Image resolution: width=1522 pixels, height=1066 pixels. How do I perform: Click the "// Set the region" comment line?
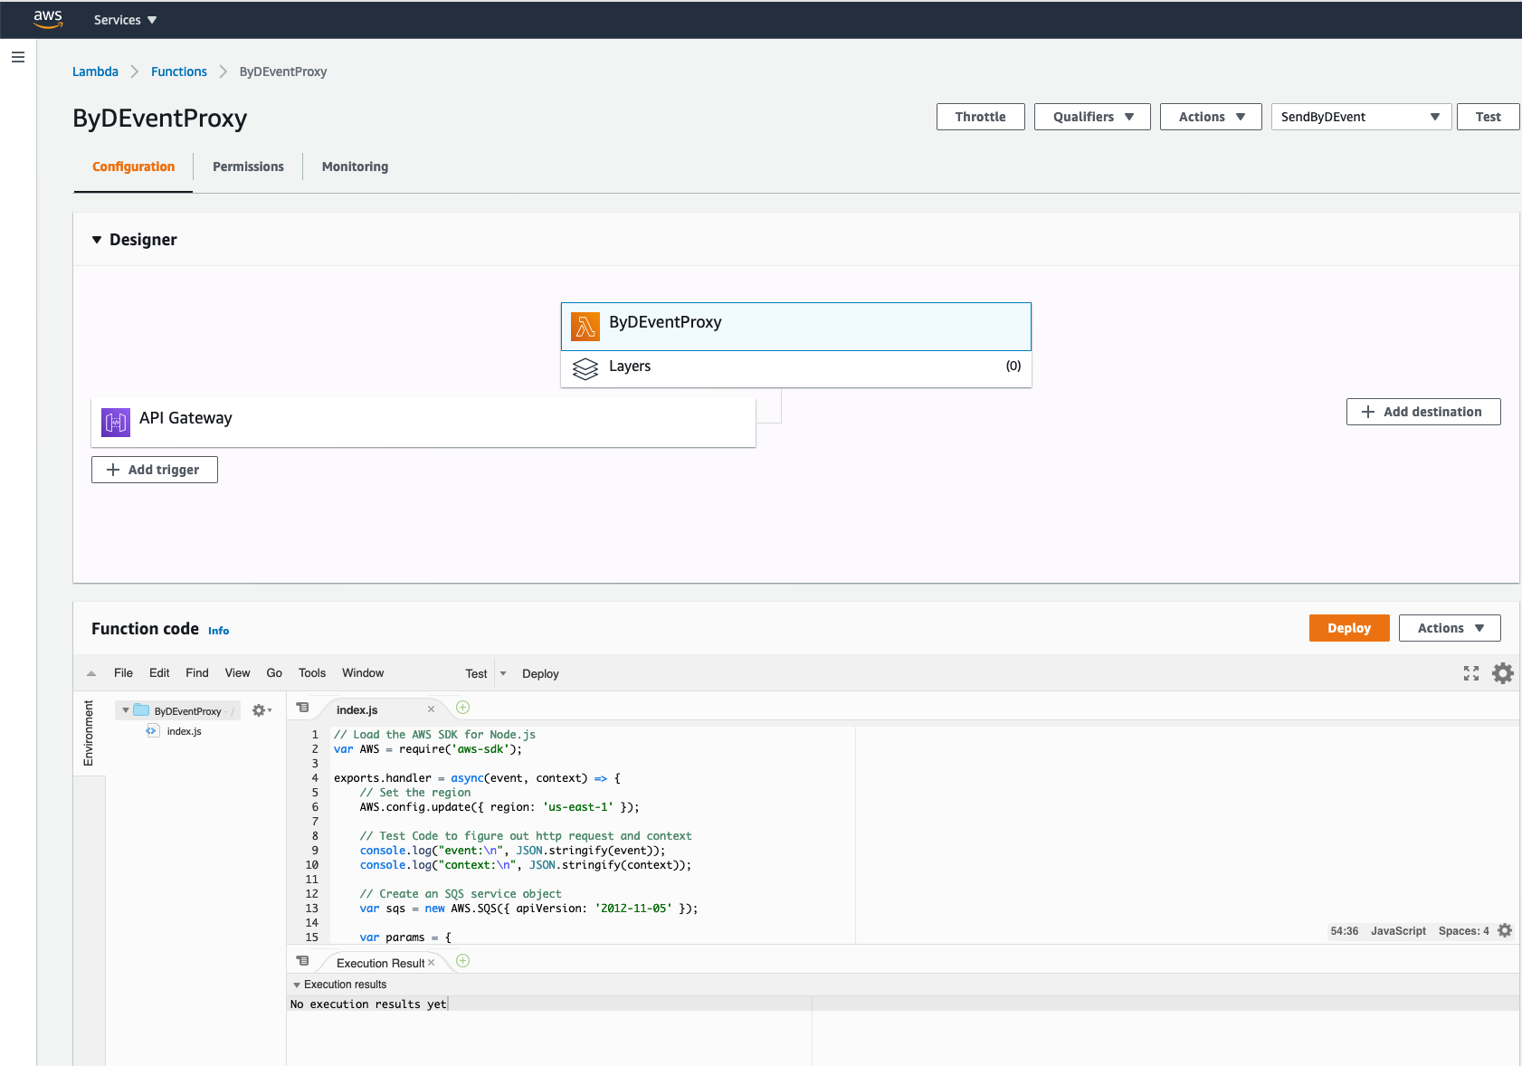415,793
